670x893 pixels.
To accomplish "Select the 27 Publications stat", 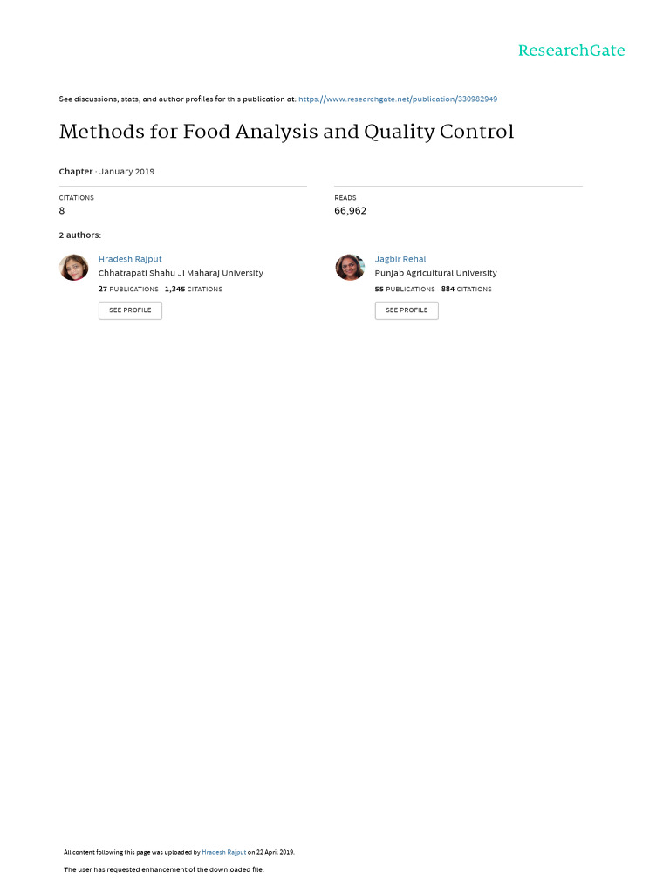I will click(x=128, y=289).
